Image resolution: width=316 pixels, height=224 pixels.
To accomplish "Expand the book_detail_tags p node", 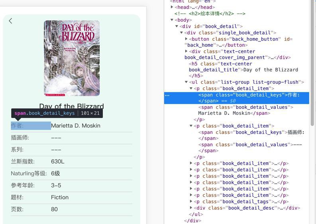I will pyautogui.click(x=191, y=201).
